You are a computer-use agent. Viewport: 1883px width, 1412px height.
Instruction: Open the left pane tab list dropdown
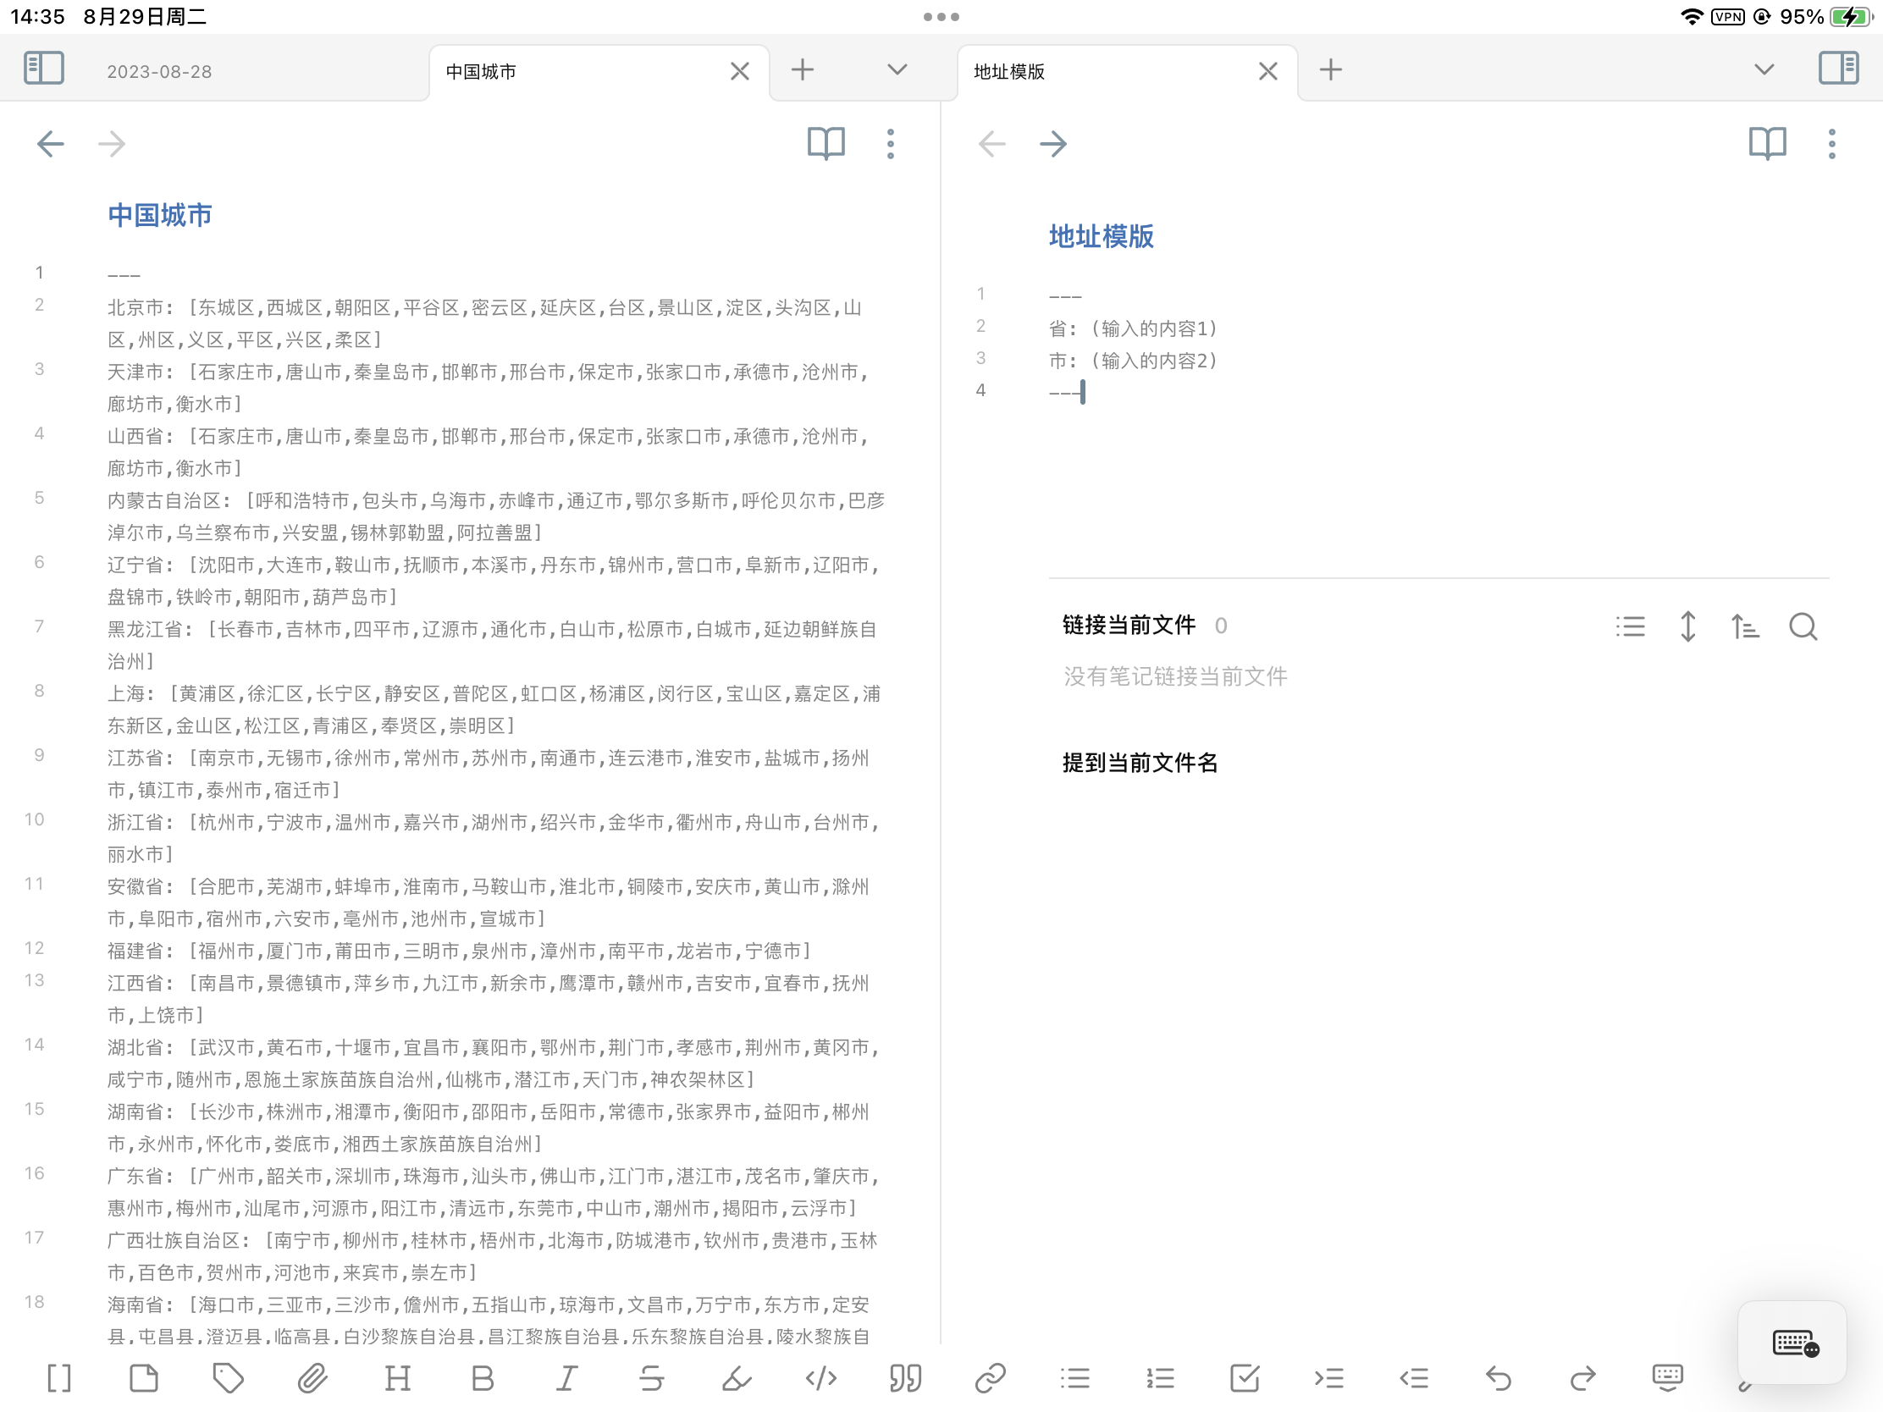click(x=897, y=69)
